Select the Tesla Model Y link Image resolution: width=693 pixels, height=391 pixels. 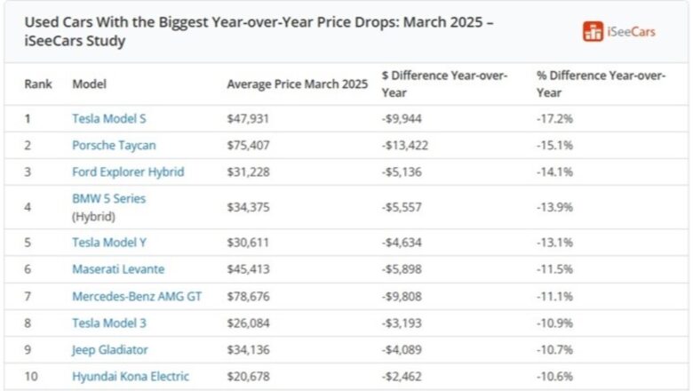point(110,242)
